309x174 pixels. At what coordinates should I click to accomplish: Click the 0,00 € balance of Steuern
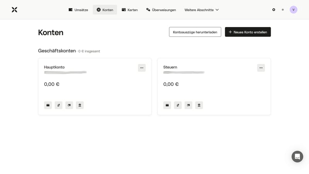click(171, 84)
